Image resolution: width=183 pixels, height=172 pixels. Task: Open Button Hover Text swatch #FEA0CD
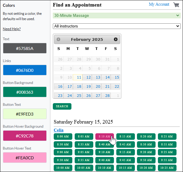click(25, 158)
